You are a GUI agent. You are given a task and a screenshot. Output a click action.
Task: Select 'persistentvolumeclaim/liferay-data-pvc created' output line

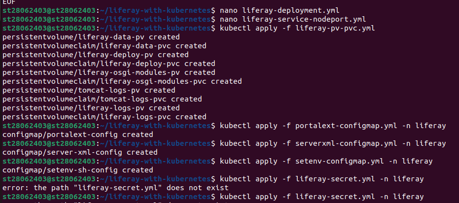point(104,46)
